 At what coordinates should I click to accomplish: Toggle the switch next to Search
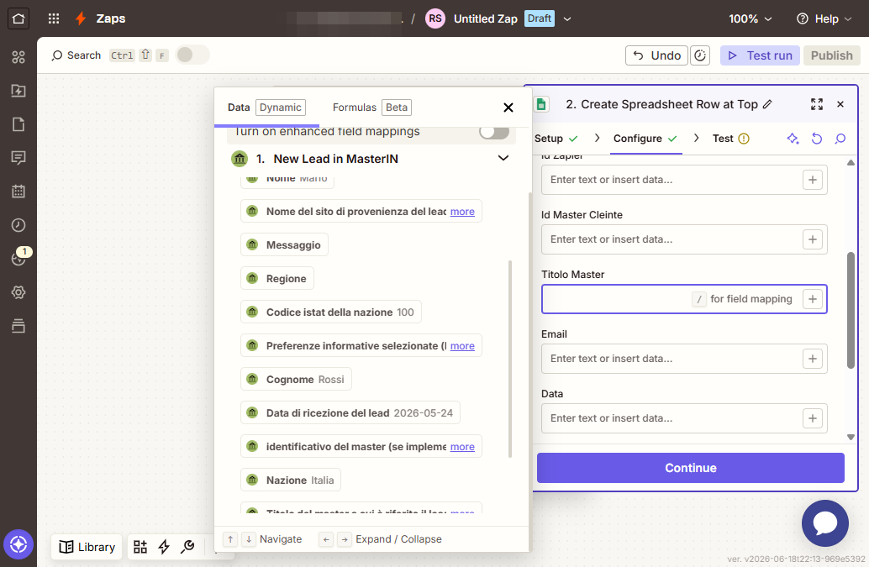pyautogui.click(x=192, y=55)
